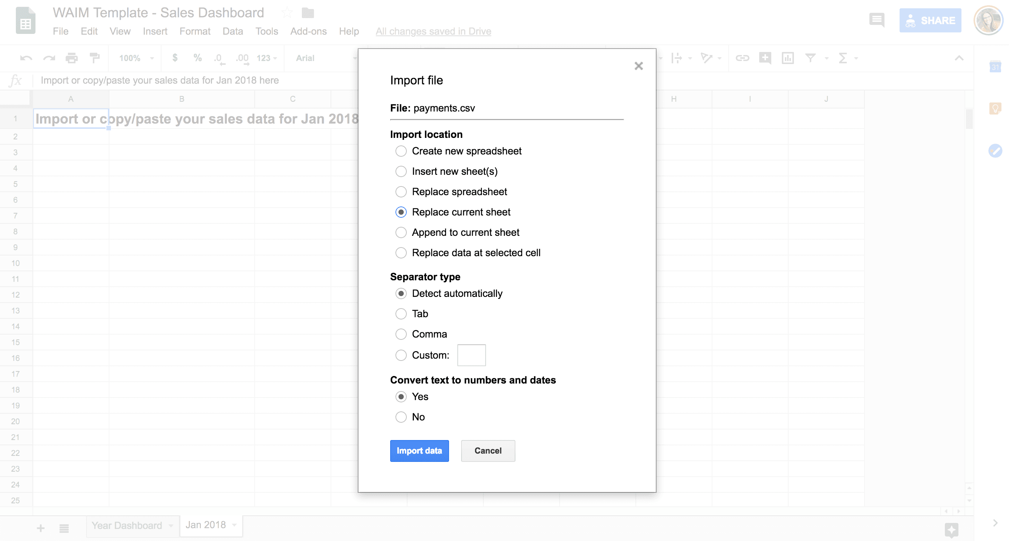The width and height of the screenshot is (1009, 541).
Task: Click the custom separator input box
Action: pos(471,355)
